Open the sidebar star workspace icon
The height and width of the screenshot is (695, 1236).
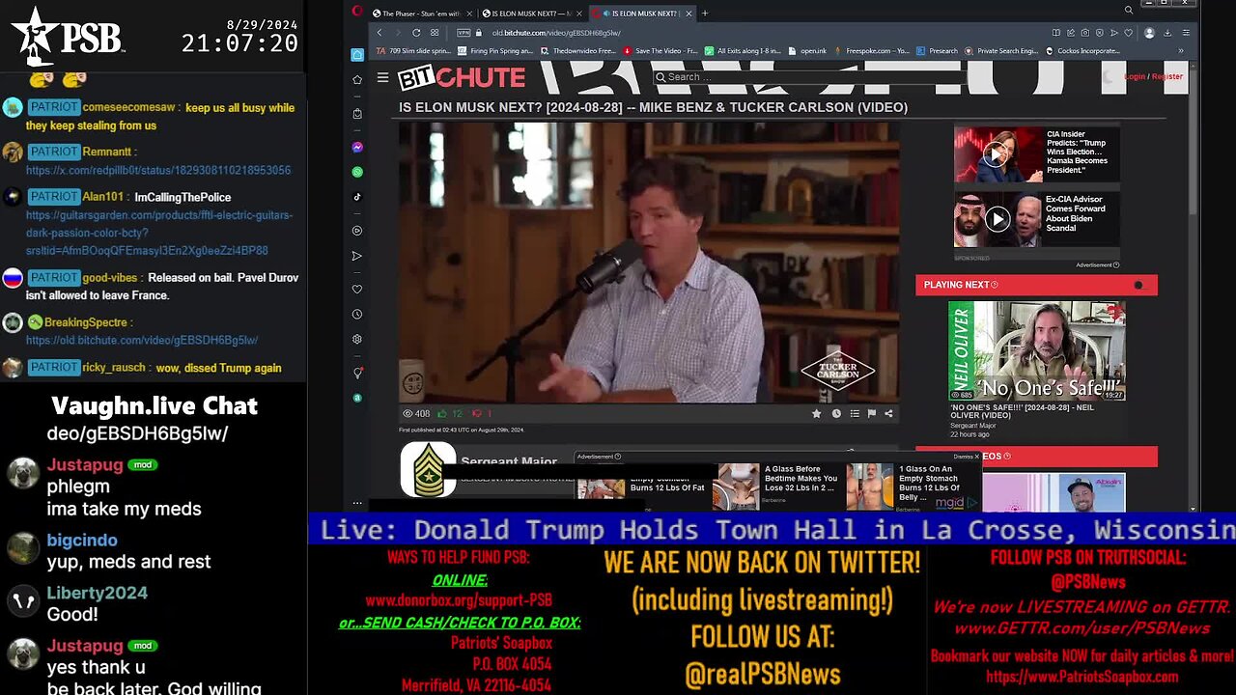[357, 79]
